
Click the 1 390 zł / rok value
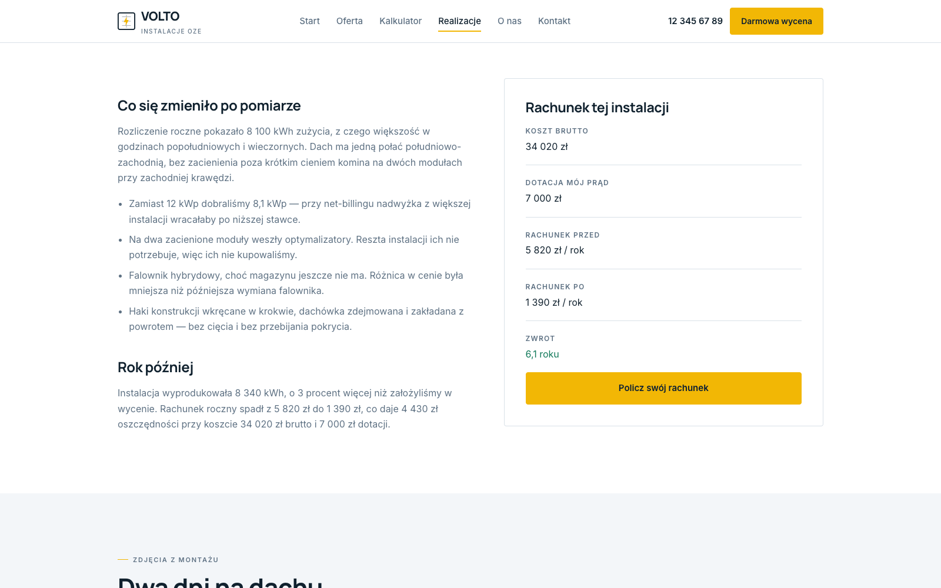pos(554,302)
